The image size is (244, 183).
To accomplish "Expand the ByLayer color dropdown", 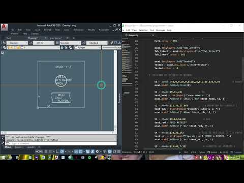I will tap(100, 48).
